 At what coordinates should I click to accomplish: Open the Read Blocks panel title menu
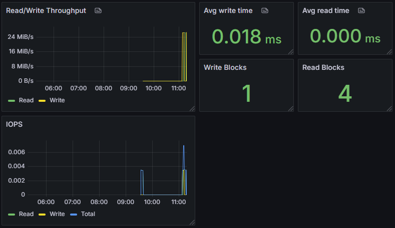click(x=323, y=67)
